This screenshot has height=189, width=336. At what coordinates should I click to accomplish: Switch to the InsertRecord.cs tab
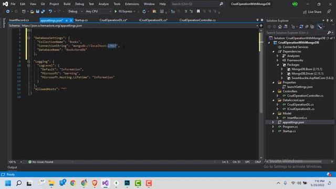point(19,20)
